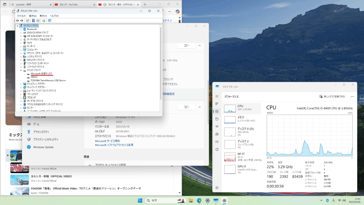
Task: Select TOSHIBA TransMemory USB Device entry
Action: point(48,80)
